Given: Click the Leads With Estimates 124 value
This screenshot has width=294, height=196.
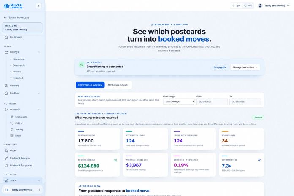Looking at the screenshot, I should click(x=178, y=141).
